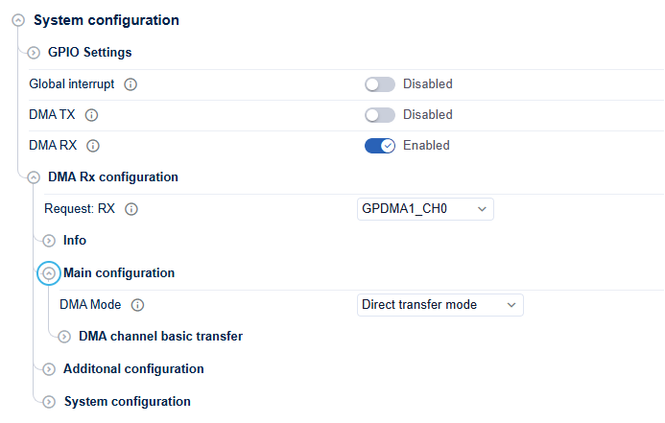
Task: Click the info icon beside DMA TX
Action: [x=91, y=115]
